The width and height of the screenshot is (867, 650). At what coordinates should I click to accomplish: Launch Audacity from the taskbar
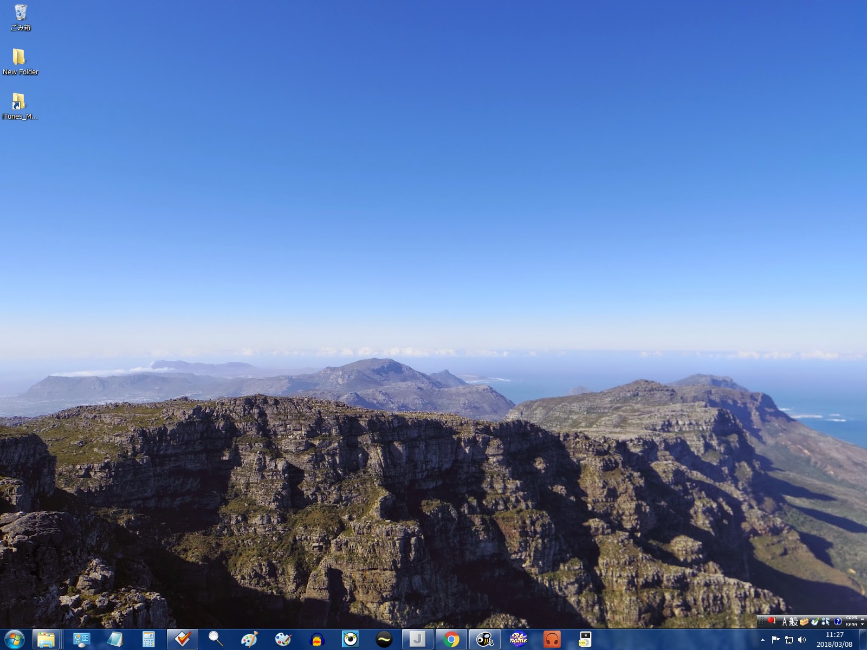click(317, 640)
